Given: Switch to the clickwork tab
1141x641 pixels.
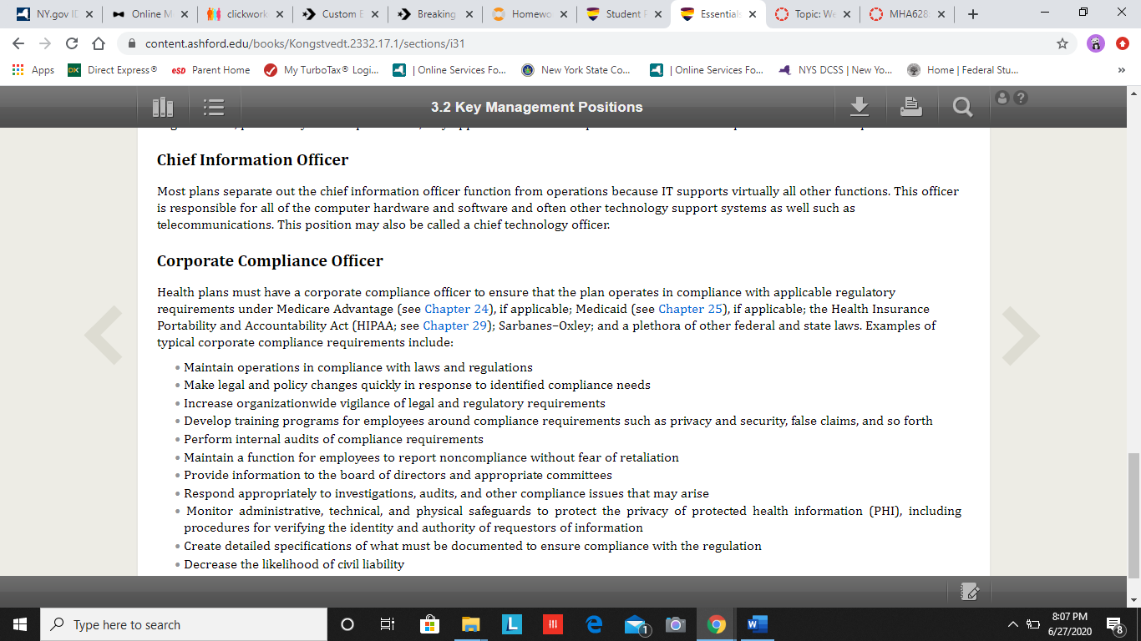Looking at the screenshot, I should pos(246,14).
